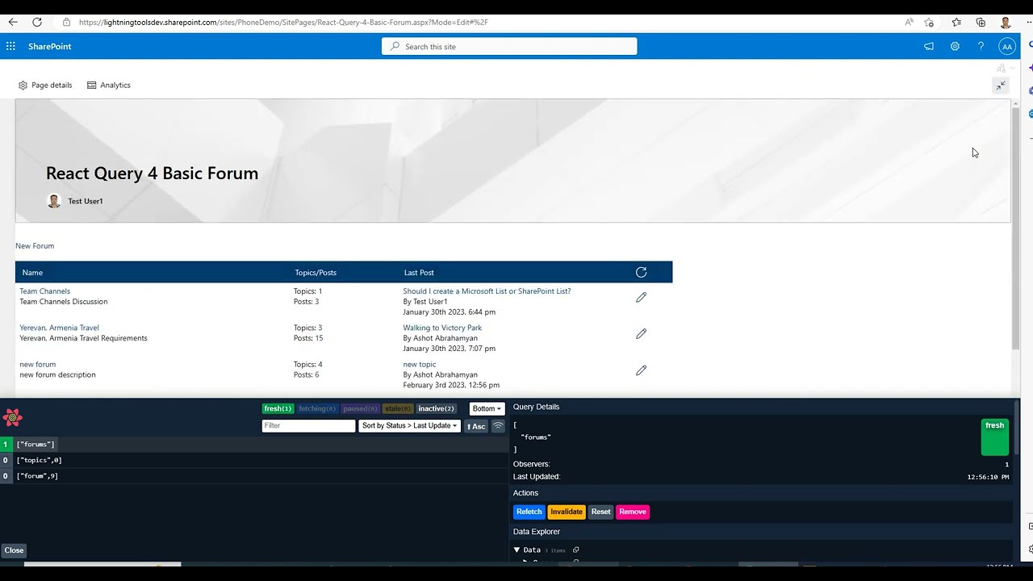
Task: Click the New Forum link
Action: (x=35, y=246)
